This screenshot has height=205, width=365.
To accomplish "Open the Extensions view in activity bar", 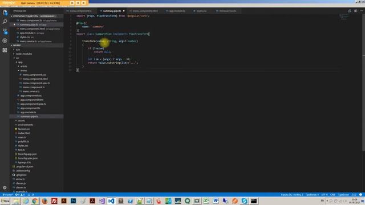I will 5,50.
